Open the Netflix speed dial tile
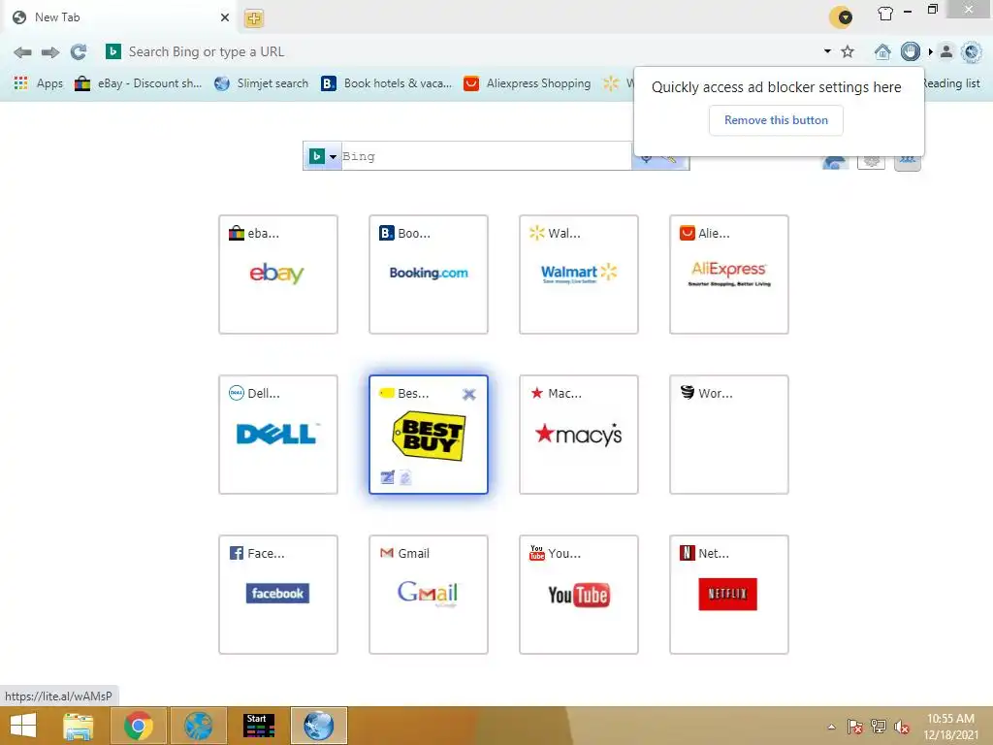This screenshot has height=745, width=993. [729, 595]
